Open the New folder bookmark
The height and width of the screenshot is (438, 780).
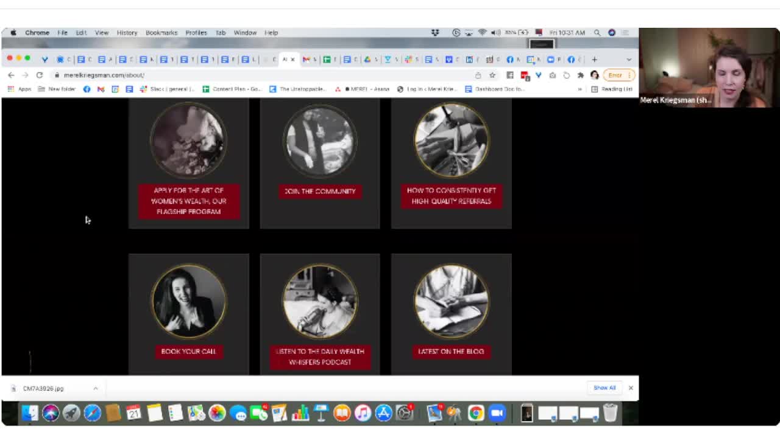point(57,89)
